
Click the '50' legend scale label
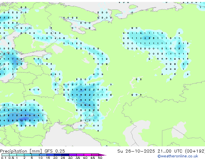click(100, 158)
